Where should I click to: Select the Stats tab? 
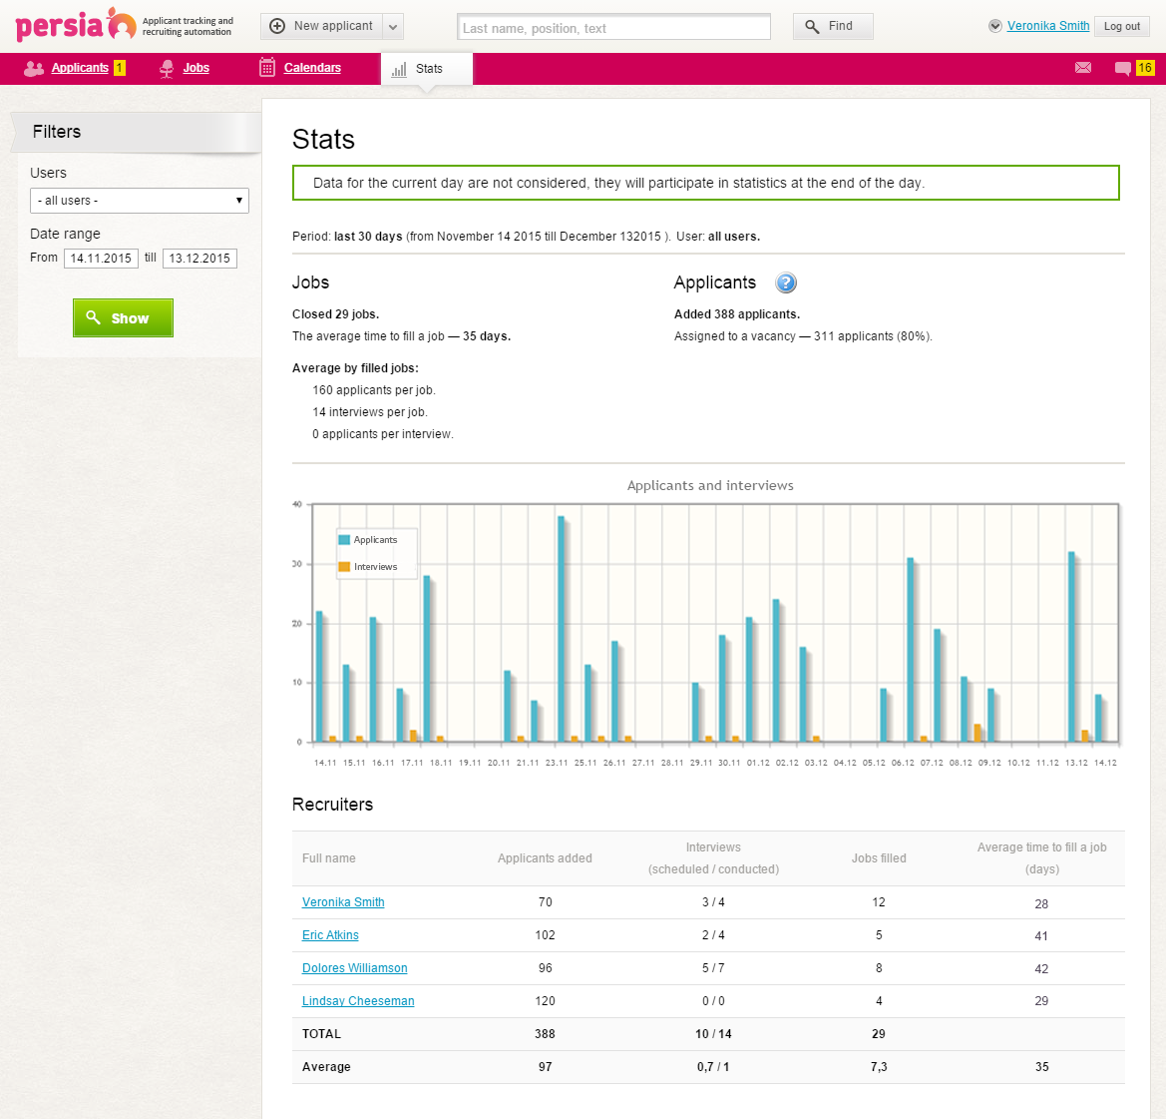click(x=427, y=69)
